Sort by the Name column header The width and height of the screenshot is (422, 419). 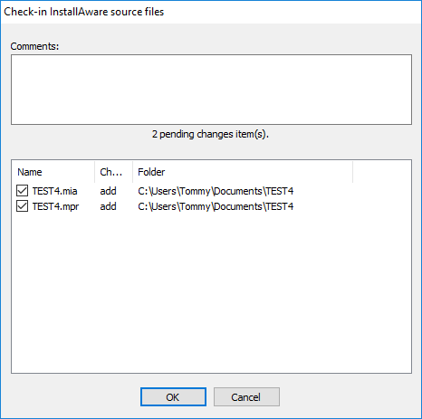point(53,172)
